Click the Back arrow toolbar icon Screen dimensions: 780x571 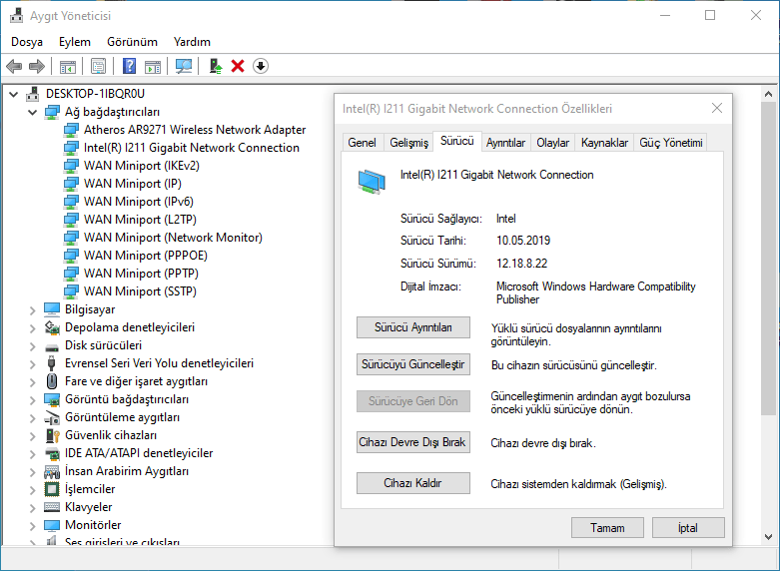click(x=14, y=66)
